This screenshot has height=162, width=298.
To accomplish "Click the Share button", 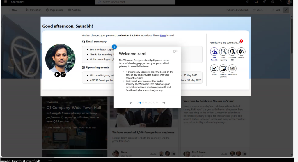I will click(x=258, y=10).
